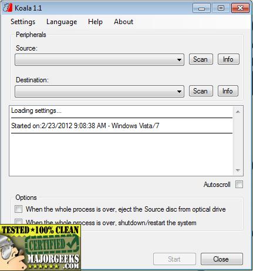Select the 'Started on:2/23/2012' log line

pyautogui.click(x=85, y=126)
